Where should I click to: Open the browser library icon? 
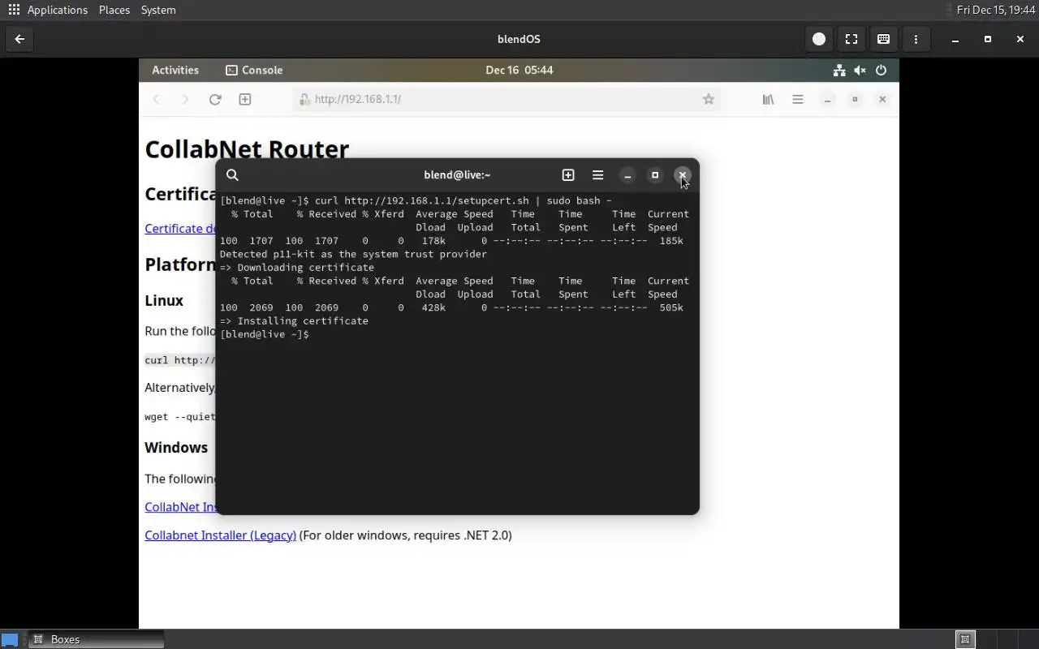768,99
